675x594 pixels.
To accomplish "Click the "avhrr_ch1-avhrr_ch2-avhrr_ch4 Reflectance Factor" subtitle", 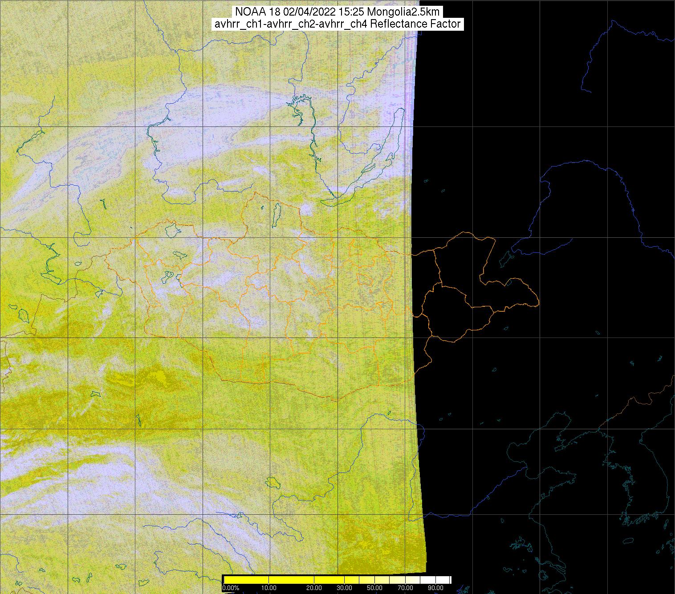I will coord(337,24).
